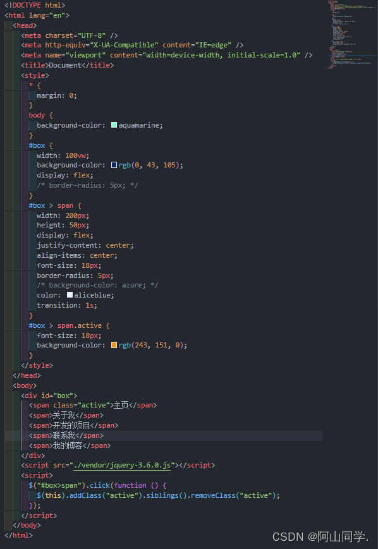Open the orange rgb(243, 151, 0) swatch

click(x=114, y=345)
